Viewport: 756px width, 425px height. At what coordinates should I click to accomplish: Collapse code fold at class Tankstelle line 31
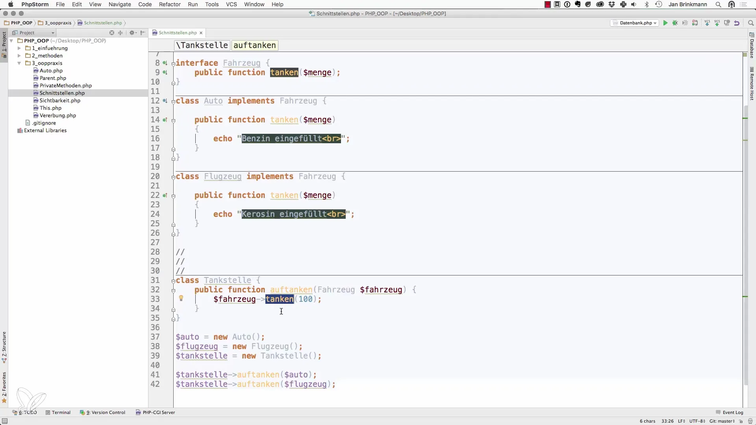pyautogui.click(x=173, y=281)
